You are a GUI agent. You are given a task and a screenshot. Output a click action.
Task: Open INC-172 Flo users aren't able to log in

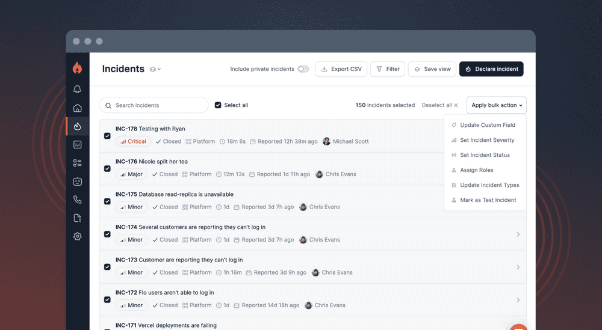[x=165, y=293]
